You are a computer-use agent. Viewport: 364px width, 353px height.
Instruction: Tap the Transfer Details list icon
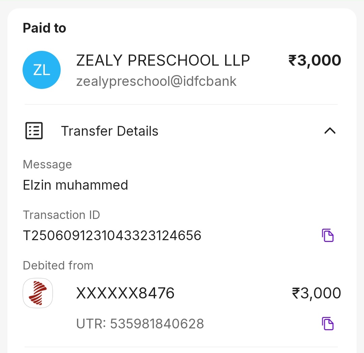point(34,131)
